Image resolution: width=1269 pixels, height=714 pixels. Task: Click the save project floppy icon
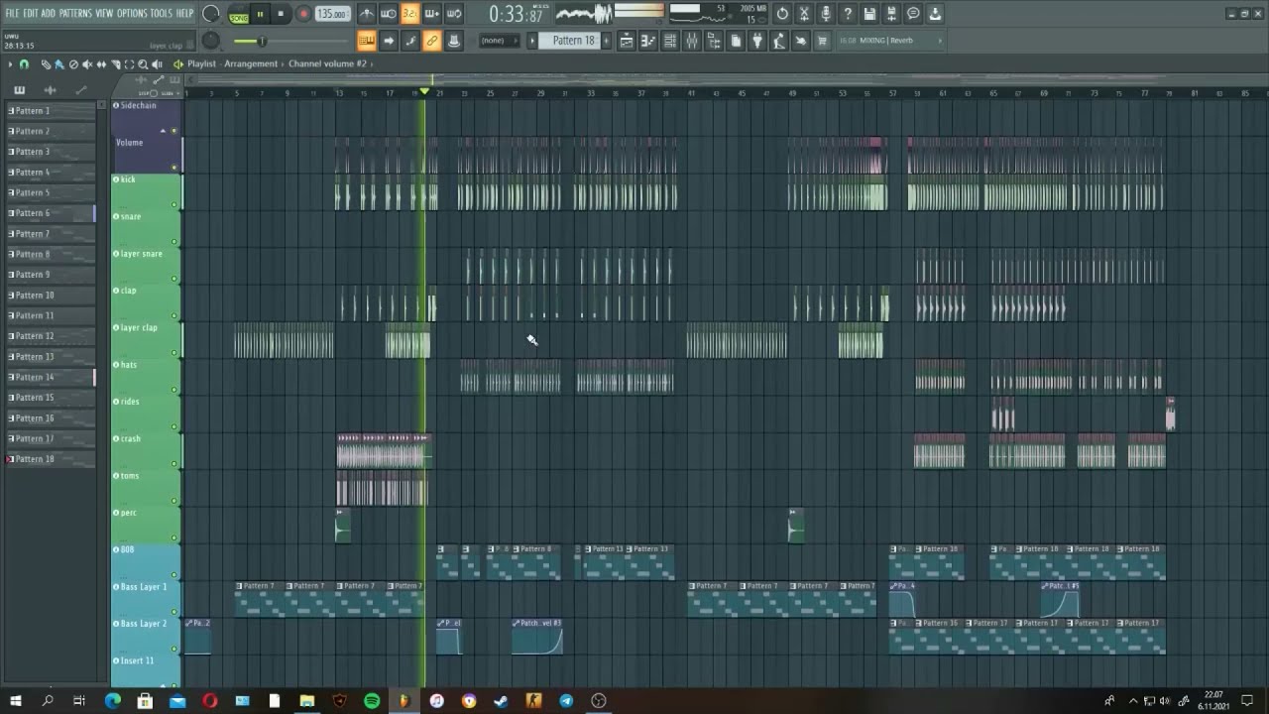pyautogui.click(x=869, y=14)
